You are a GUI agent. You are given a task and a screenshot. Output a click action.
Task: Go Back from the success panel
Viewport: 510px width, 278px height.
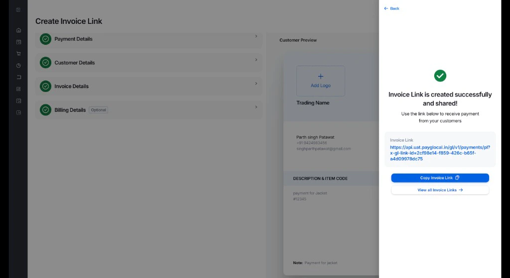coord(391,8)
